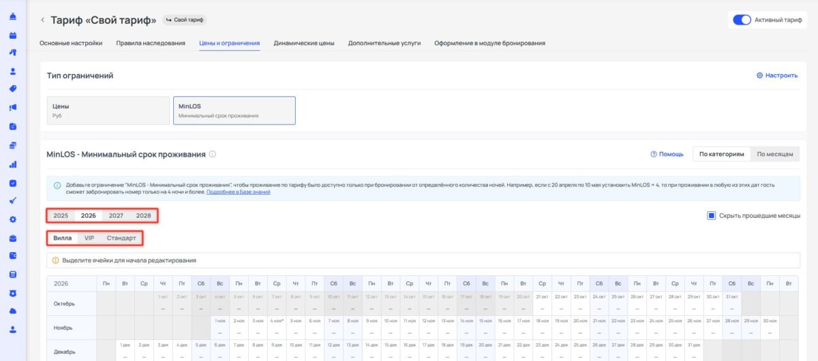Click the 'Свой тариф' parent tariff badge
818x361 pixels.
185,20
